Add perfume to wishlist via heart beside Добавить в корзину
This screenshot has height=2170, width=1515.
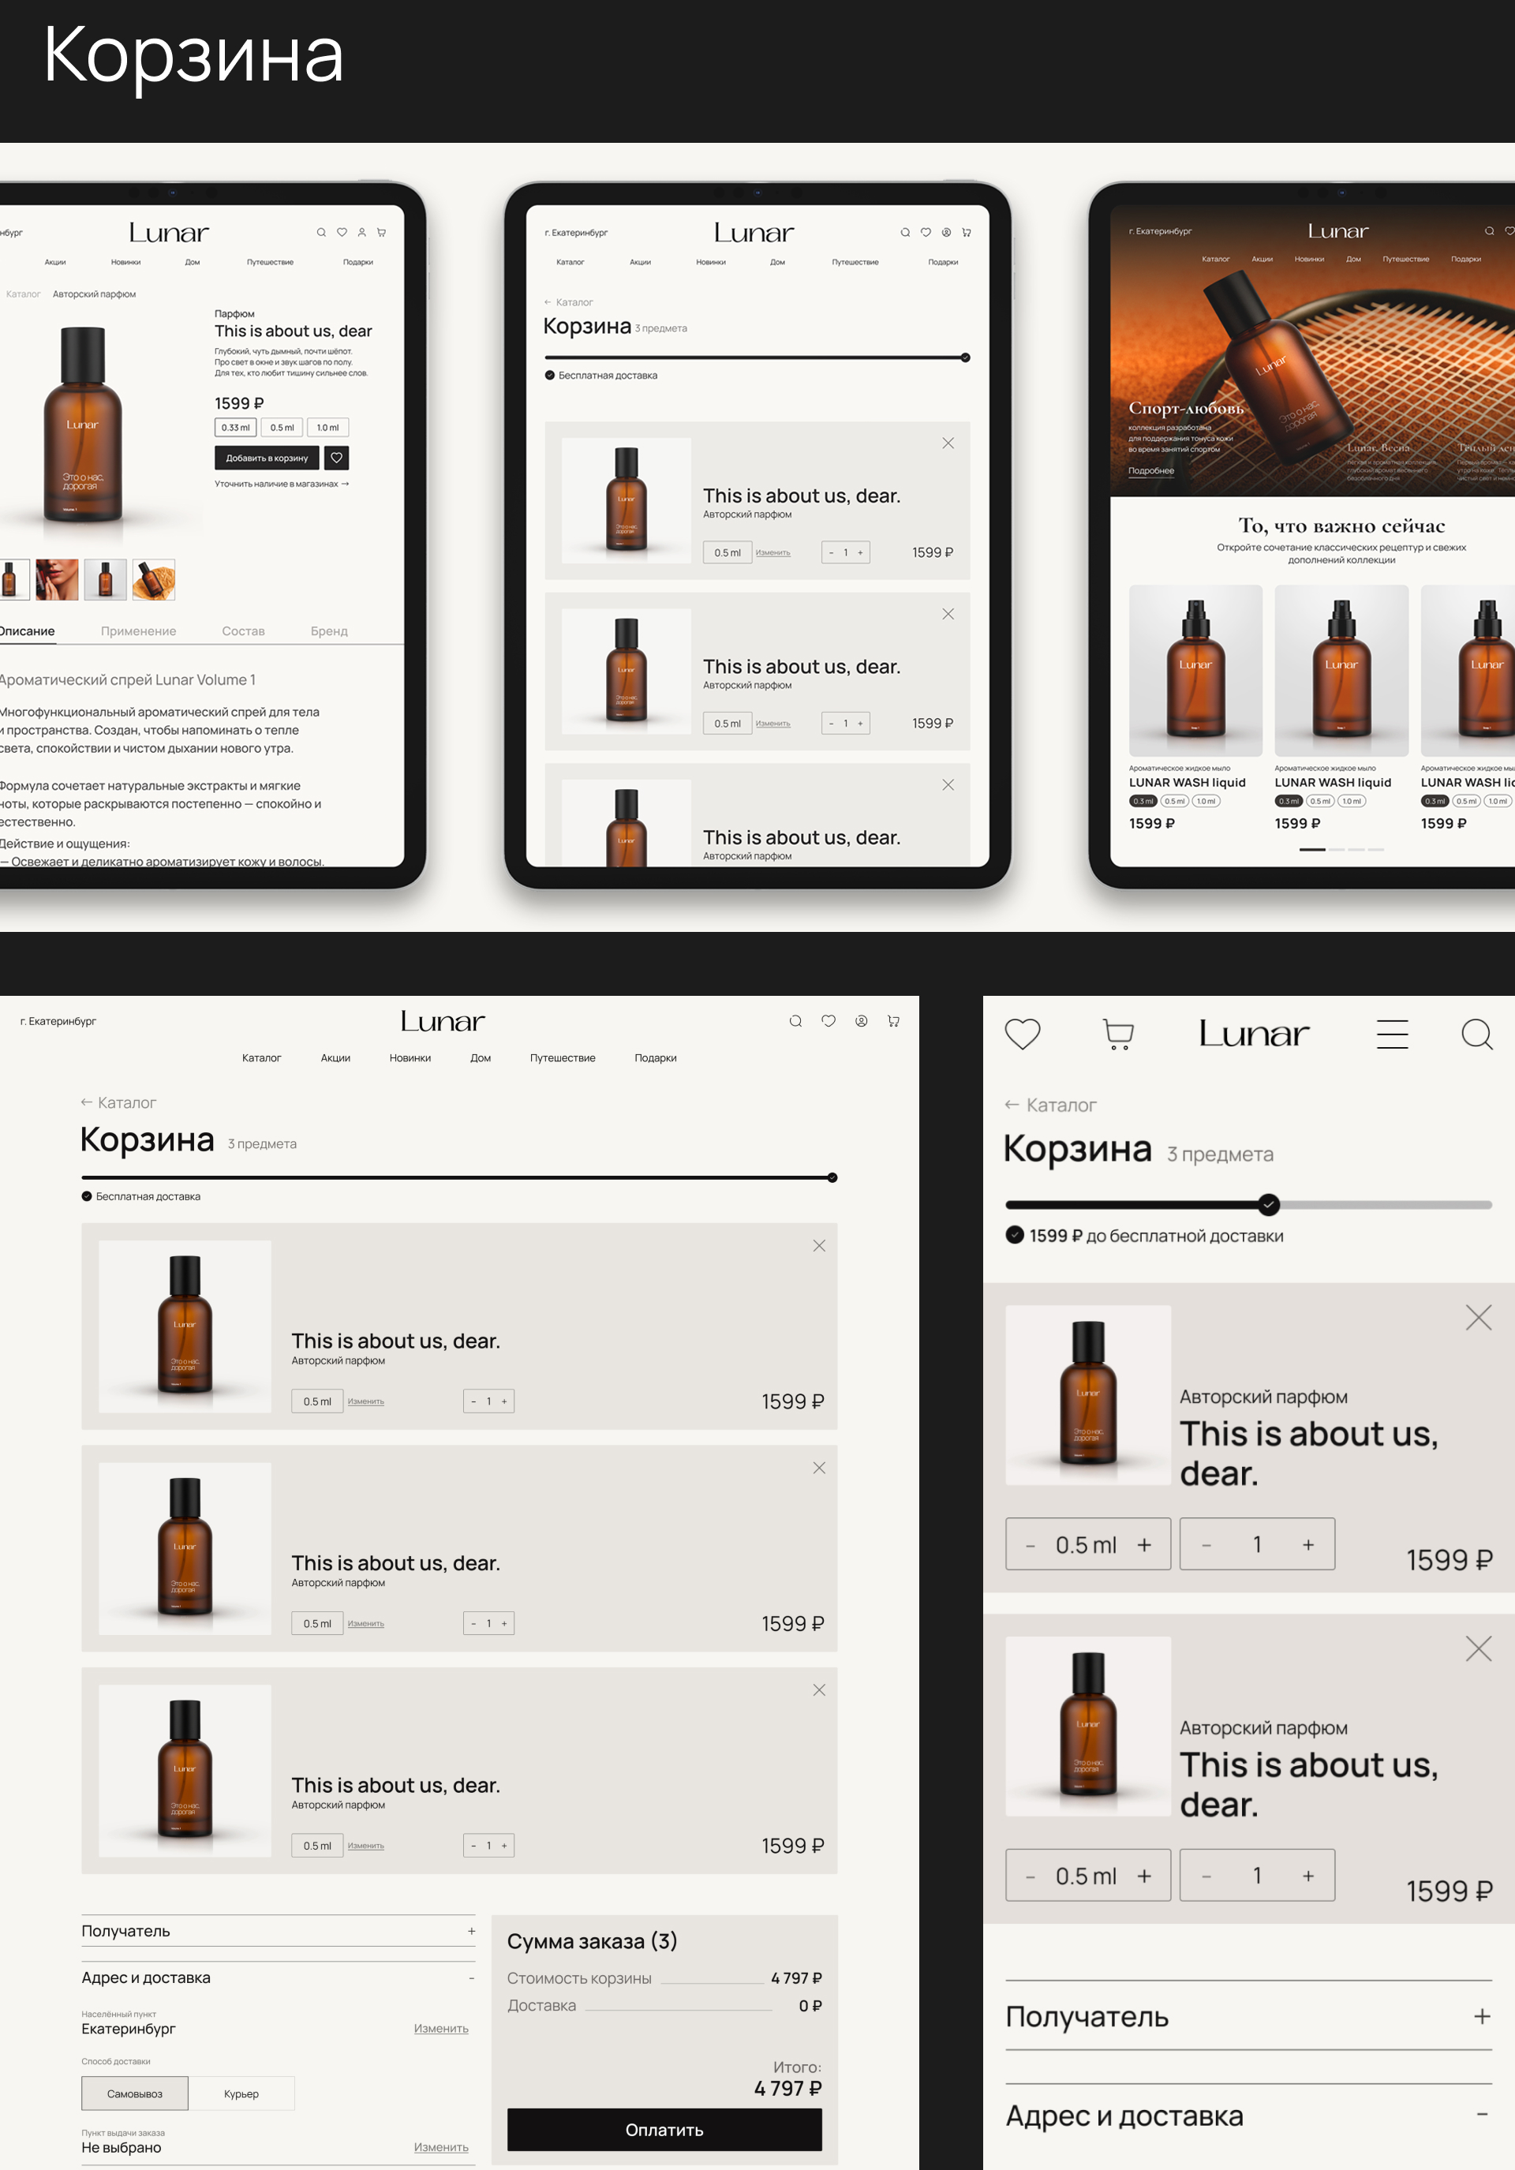(x=338, y=458)
